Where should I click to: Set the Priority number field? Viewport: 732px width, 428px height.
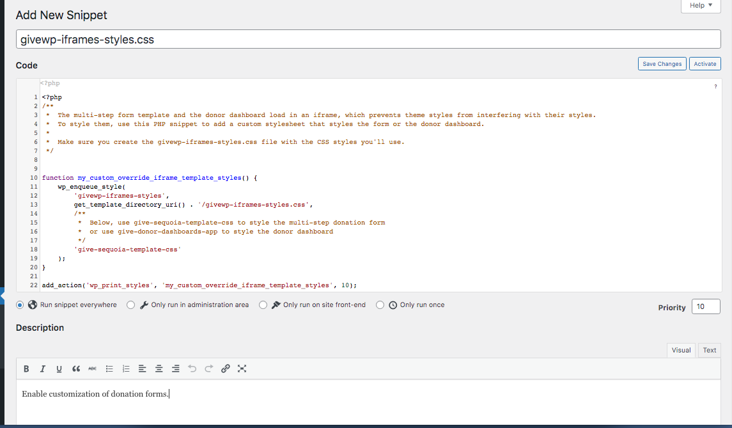[706, 306]
